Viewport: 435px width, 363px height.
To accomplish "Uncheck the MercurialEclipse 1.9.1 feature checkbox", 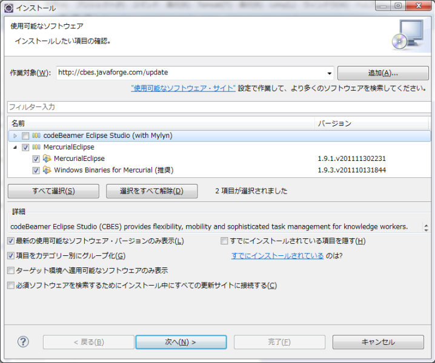I will [36, 159].
